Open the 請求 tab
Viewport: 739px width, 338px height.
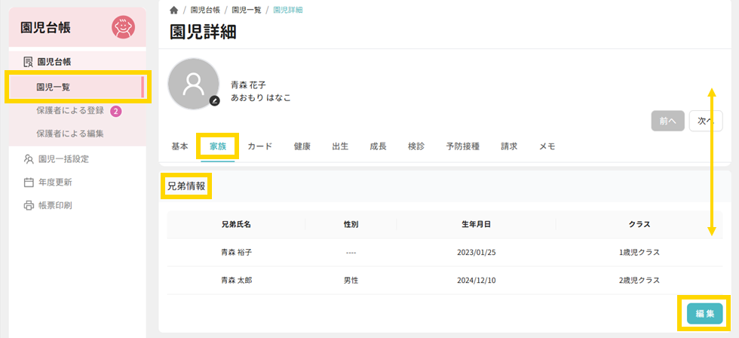(x=509, y=146)
